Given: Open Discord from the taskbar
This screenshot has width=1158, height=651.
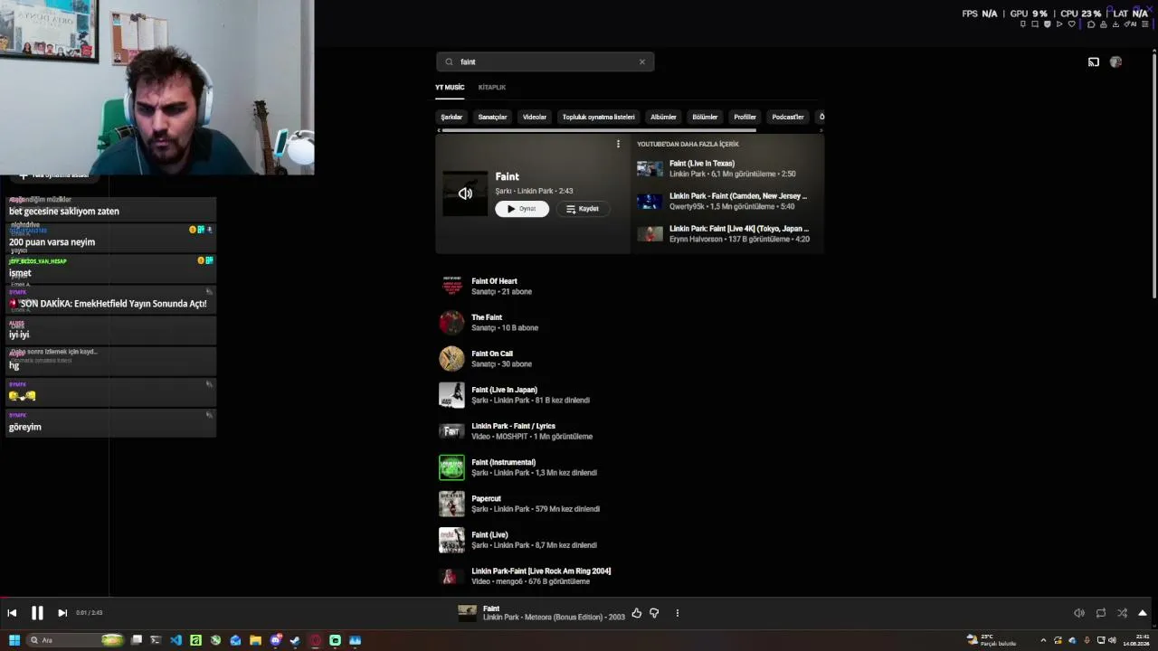Looking at the screenshot, I should tap(276, 640).
